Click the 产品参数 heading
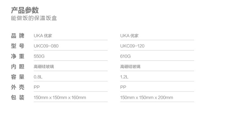 pos(25,10)
